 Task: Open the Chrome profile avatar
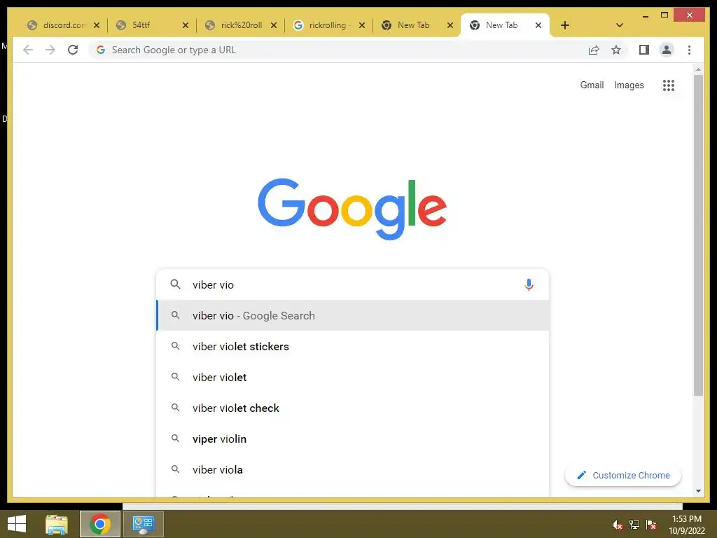[667, 50]
